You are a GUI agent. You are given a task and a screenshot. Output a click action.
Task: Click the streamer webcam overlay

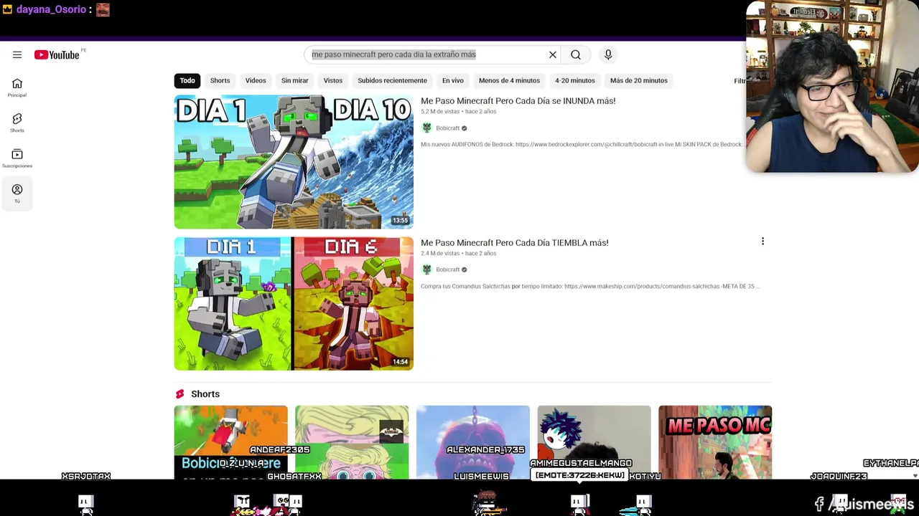pos(832,87)
